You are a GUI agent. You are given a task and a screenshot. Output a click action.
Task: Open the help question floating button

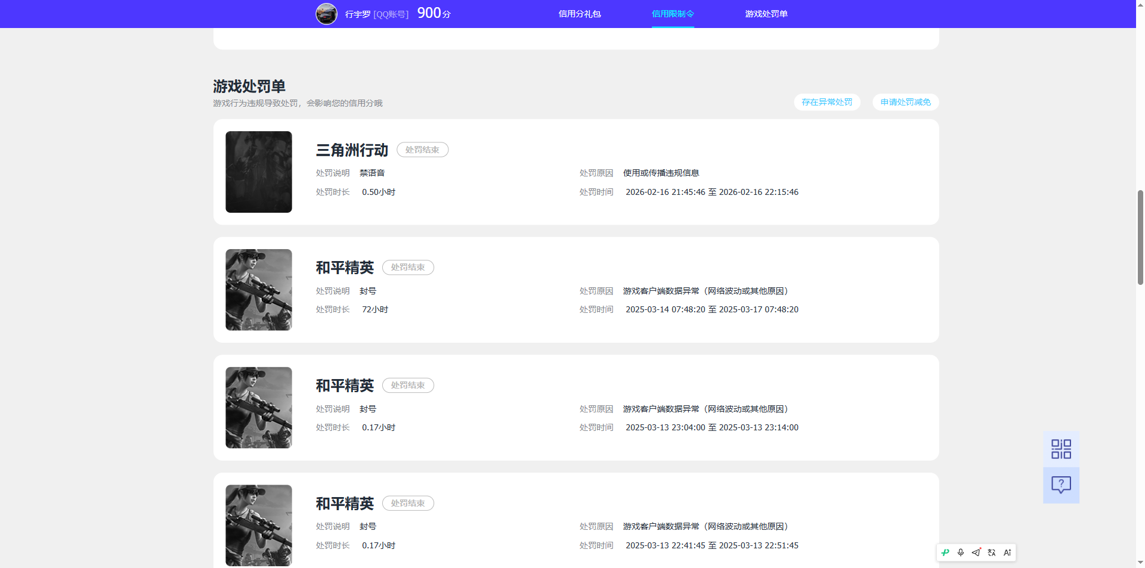[1061, 485]
